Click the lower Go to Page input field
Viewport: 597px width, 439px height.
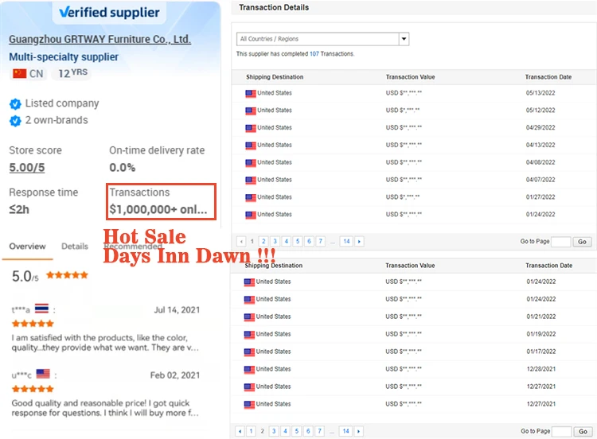click(x=562, y=431)
